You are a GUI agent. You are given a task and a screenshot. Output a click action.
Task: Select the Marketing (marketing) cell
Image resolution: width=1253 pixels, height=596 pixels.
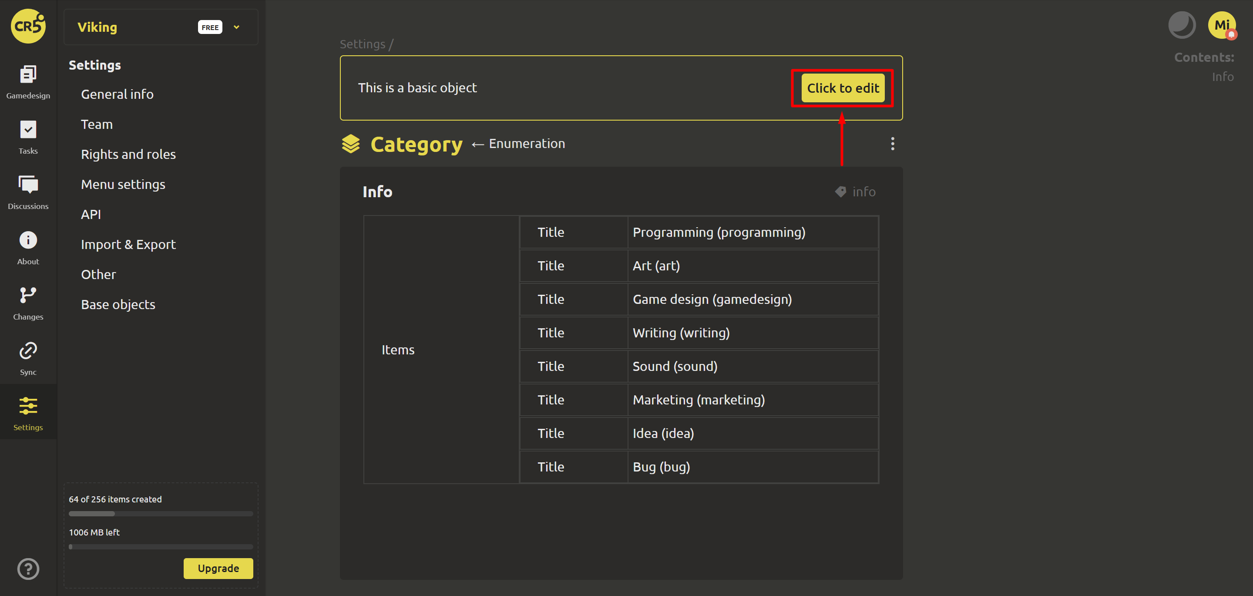pos(752,400)
